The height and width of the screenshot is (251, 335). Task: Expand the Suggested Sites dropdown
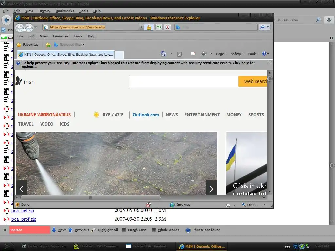83,44
